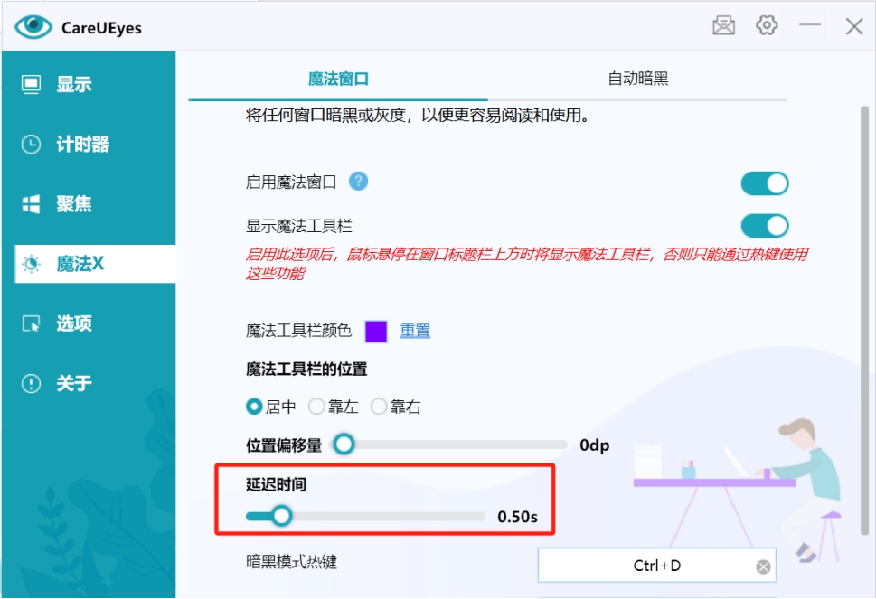Image resolution: width=876 pixels, height=599 pixels.
Task: Open the settings gear icon
Action: [x=768, y=25]
